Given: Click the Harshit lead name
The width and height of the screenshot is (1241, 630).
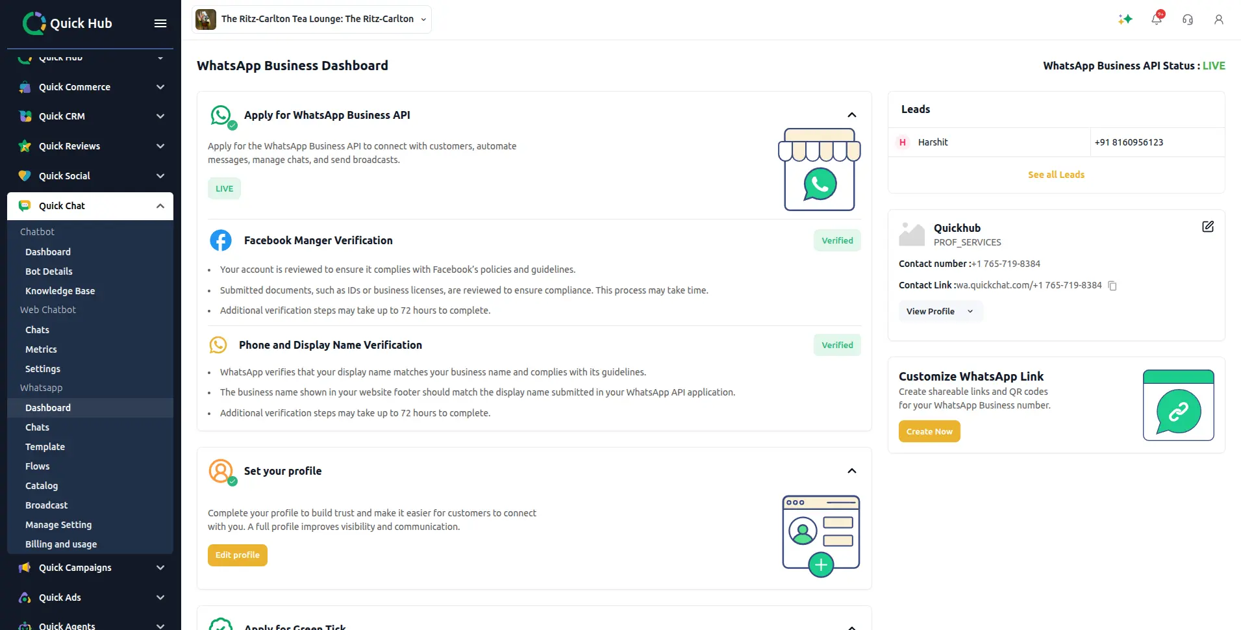Looking at the screenshot, I should [933, 142].
